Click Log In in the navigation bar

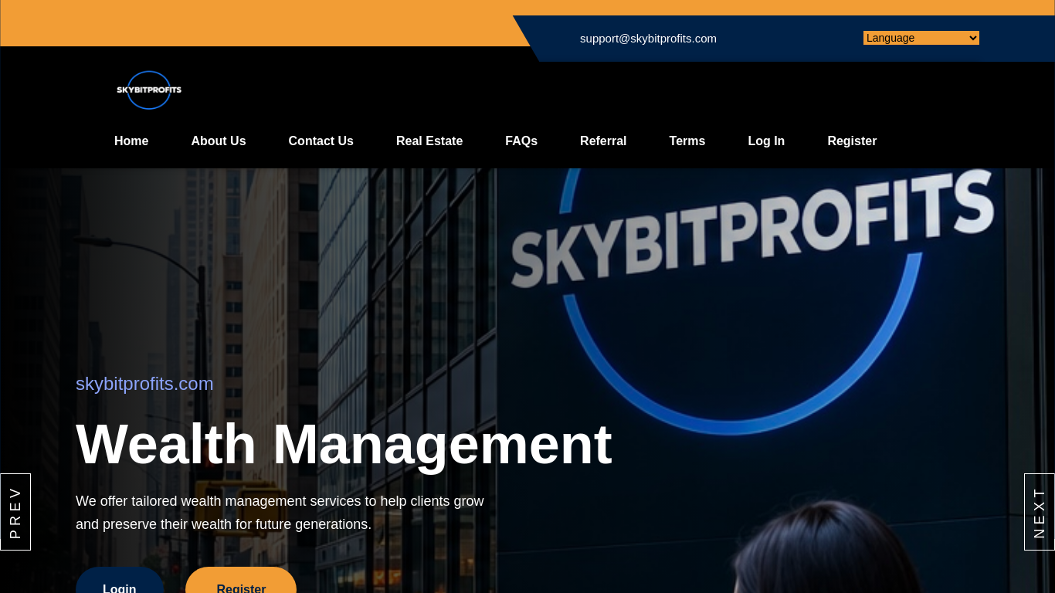766,141
